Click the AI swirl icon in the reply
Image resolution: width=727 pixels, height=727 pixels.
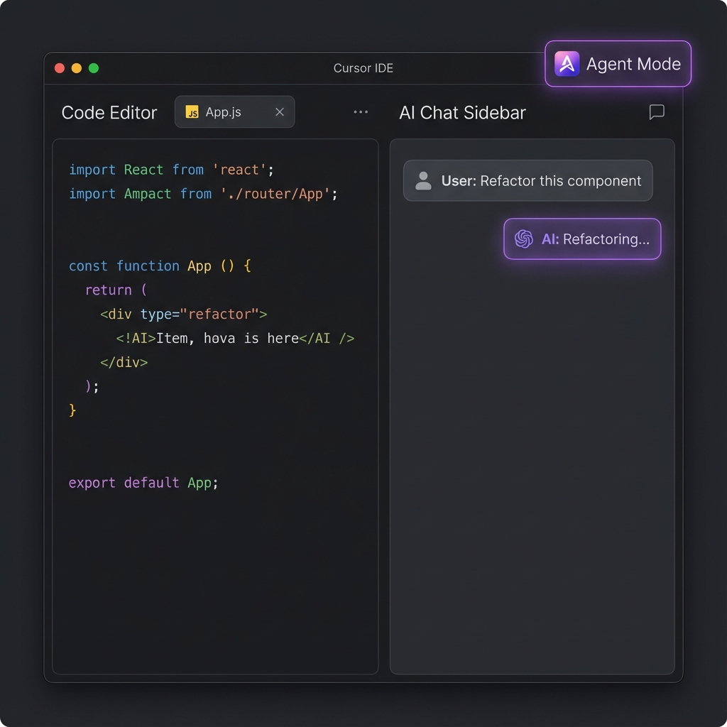pyautogui.click(x=524, y=239)
